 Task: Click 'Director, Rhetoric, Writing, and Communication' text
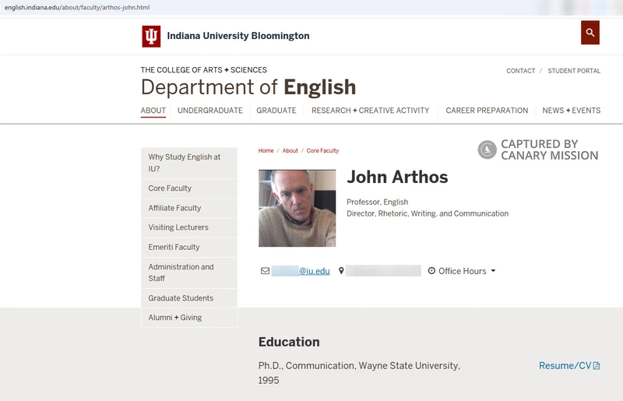428,213
